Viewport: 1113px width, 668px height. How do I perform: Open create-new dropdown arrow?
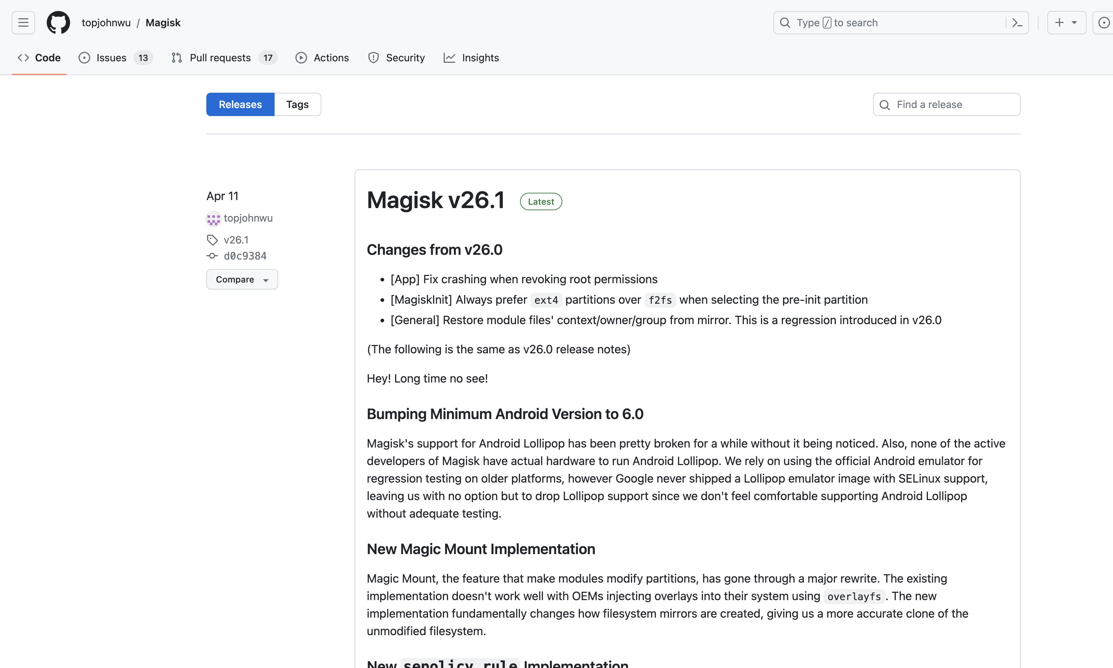coord(1074,23)
